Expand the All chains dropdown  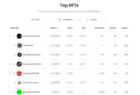(96, 20)
